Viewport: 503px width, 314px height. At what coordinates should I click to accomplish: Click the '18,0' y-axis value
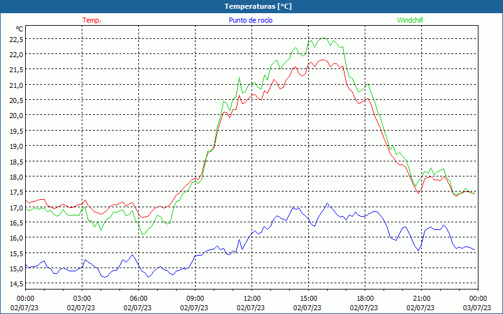[16, 176]
